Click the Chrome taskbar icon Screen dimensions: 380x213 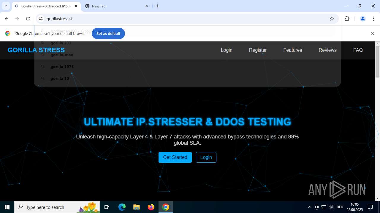pyautogui.click(x=166, y=207)
